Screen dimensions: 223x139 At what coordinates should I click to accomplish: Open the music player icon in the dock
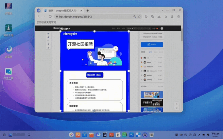tap(125, 135)
